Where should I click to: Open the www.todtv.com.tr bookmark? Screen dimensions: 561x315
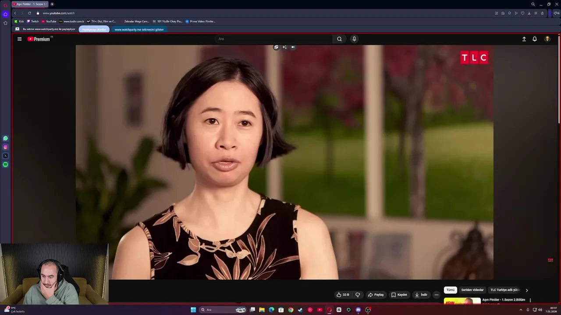[71, 21]
